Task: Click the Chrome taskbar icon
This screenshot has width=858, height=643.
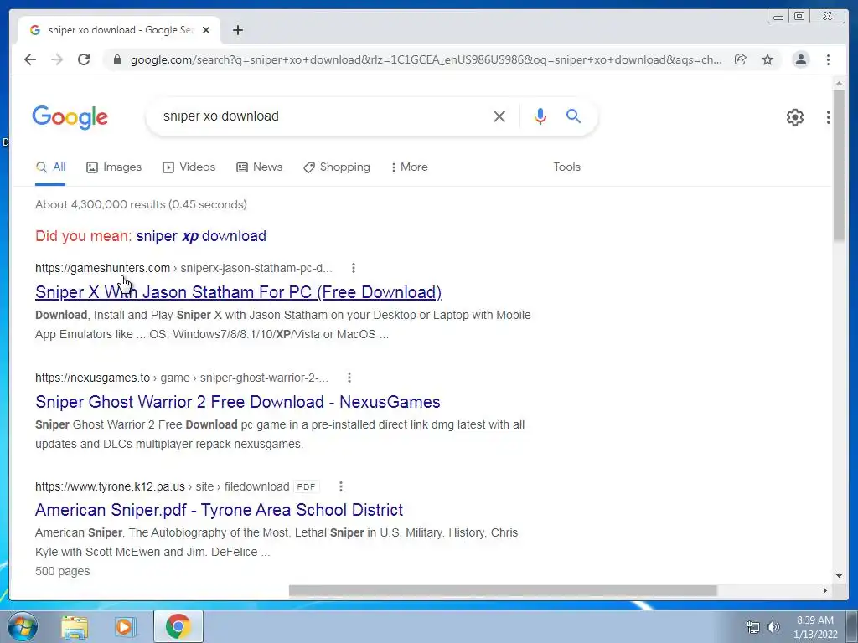Action: (x=178, y=626)
